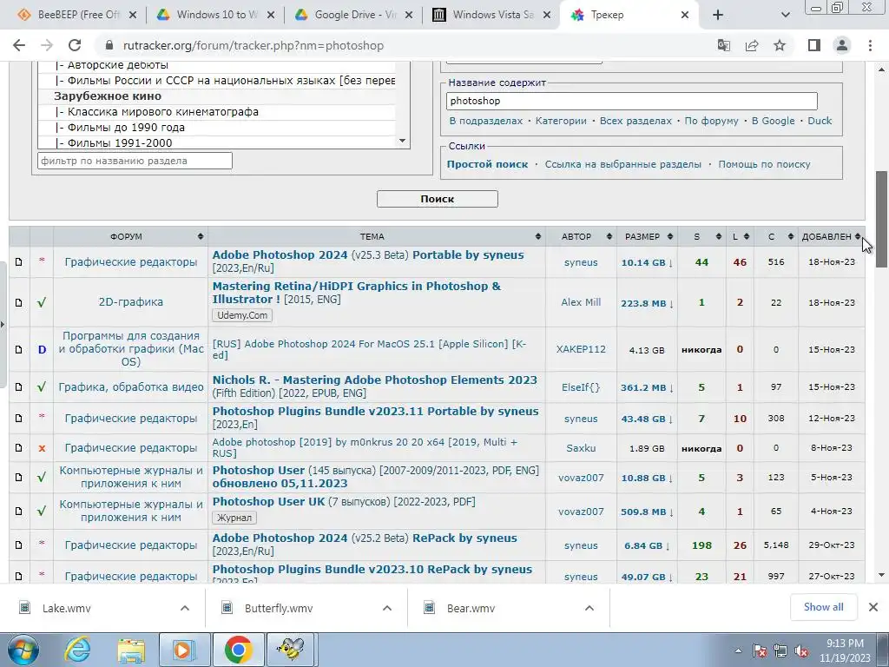
Task: Download the 6.84 GB RePack torrent
Action: click(646, 545)
